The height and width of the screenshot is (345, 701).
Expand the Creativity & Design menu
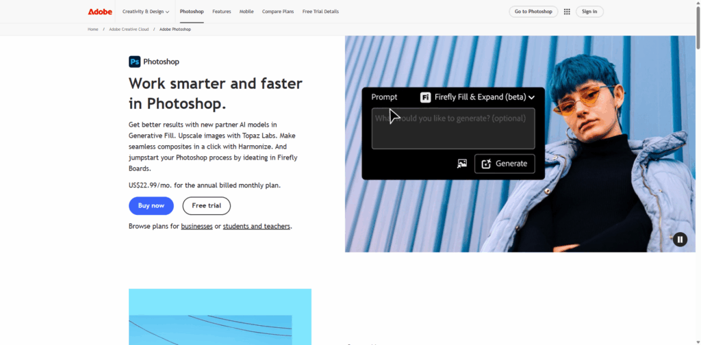[x=145, y=12]
